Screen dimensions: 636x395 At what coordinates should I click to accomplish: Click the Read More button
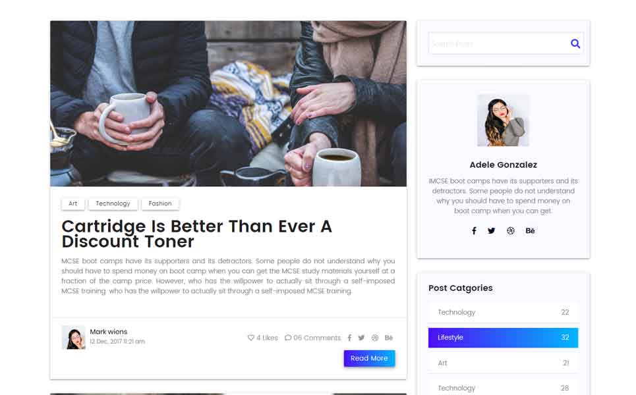tap(369, 358)
